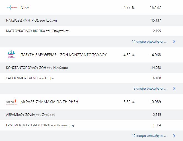
Task: Click candidate ΑΒΡΑΜΙΔΟΥ ΣΟΦΙΑ row
Action: click(92, 115)
